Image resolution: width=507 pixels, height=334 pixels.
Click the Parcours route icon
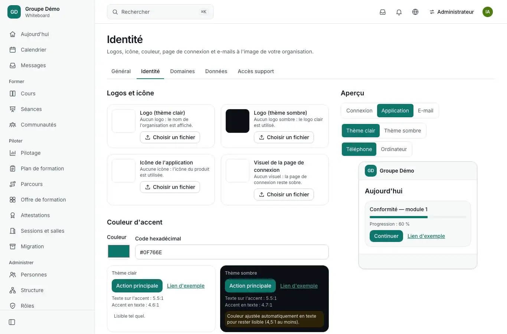tap(13, 184)
